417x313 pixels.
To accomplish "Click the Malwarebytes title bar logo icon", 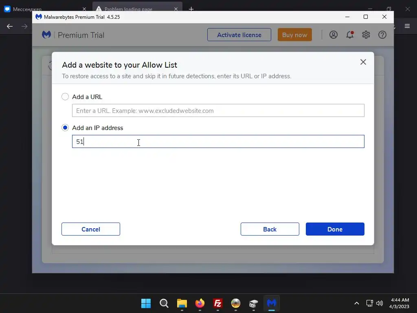I will (39, 17).
